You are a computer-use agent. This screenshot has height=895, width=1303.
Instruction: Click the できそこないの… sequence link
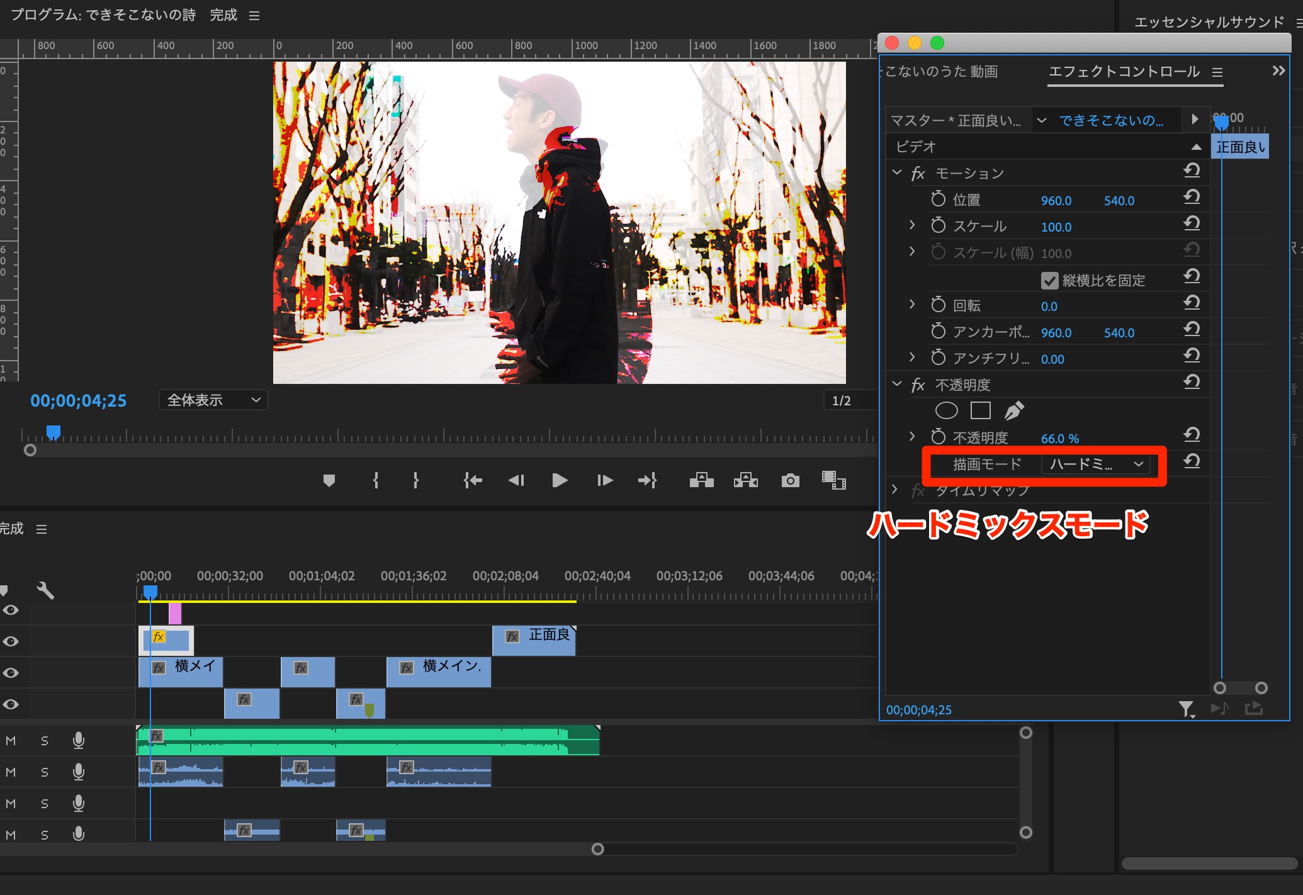(1111, 120)
